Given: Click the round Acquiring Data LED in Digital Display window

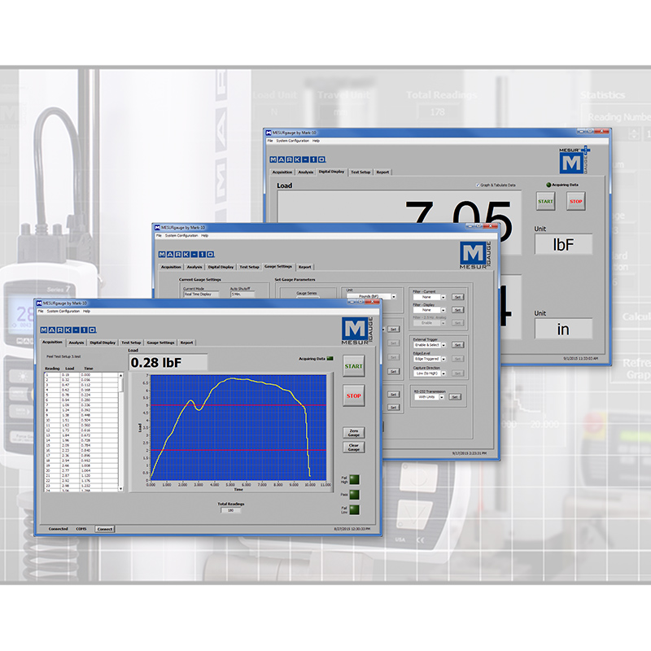Looking at the screenshot, I should [x=549, y=186].
